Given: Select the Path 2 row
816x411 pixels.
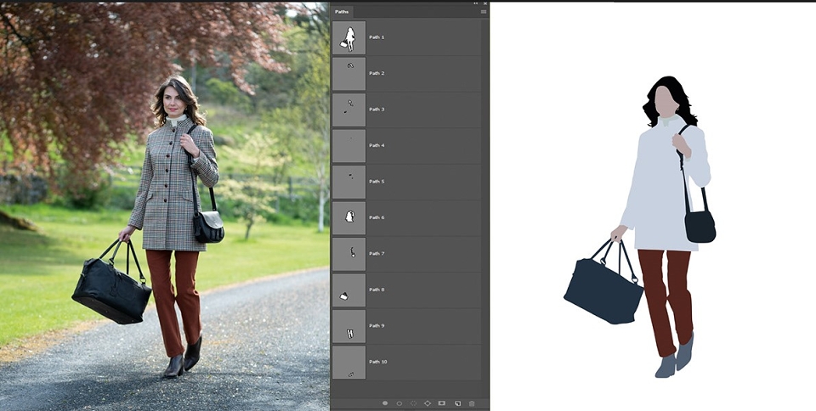Looking at the screenshot, I should tap(406, 74).
